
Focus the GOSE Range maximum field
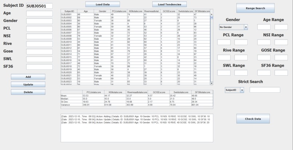tap(281, 57)
